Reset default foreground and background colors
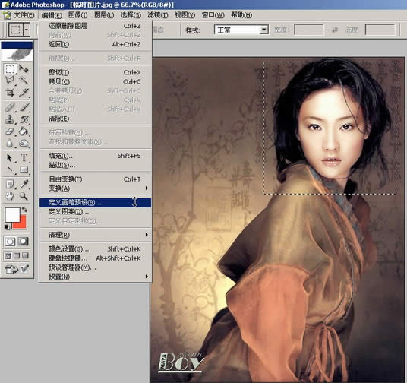 click(x=7, y=227)
